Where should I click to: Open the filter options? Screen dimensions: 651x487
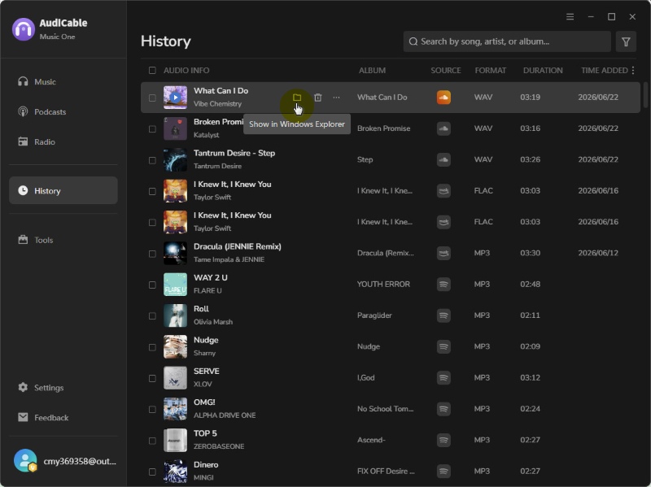coord(626,41)
